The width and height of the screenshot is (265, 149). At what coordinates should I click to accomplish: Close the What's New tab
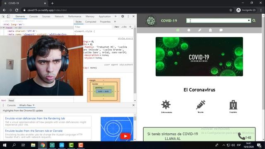pos(34,105)
